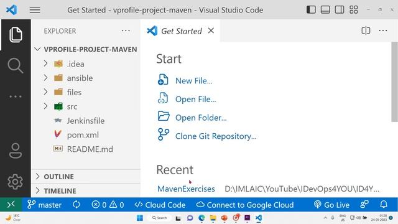Open the Jenkinsfile
Screen dimensions: 398x224
click(86, 121)
